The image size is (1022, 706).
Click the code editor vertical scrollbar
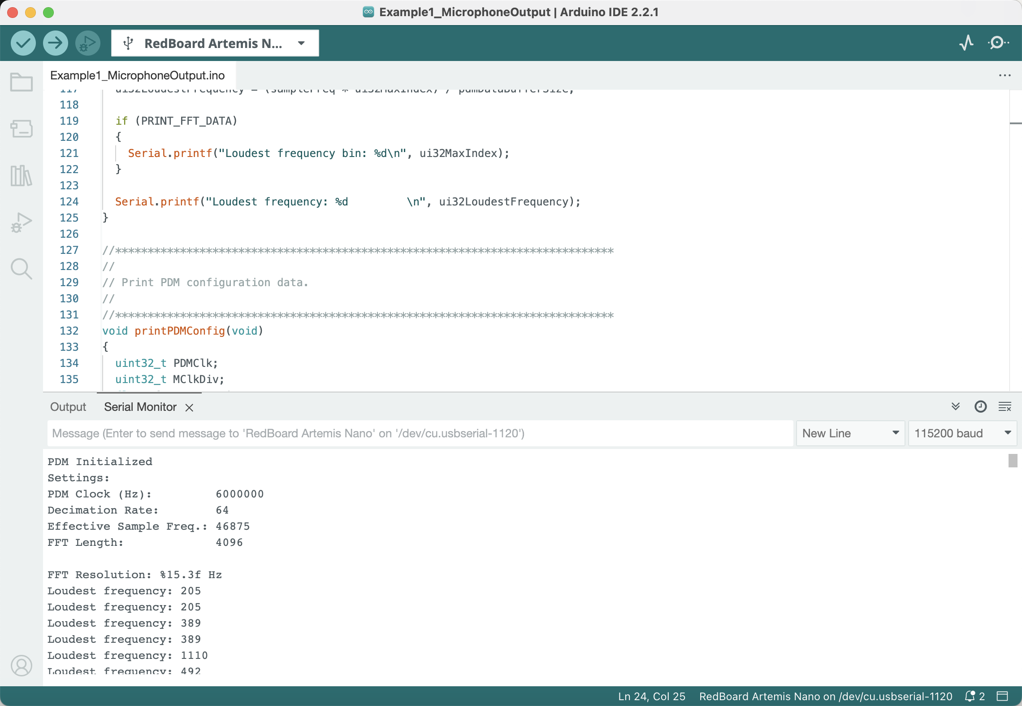(x=1015, y=240)
